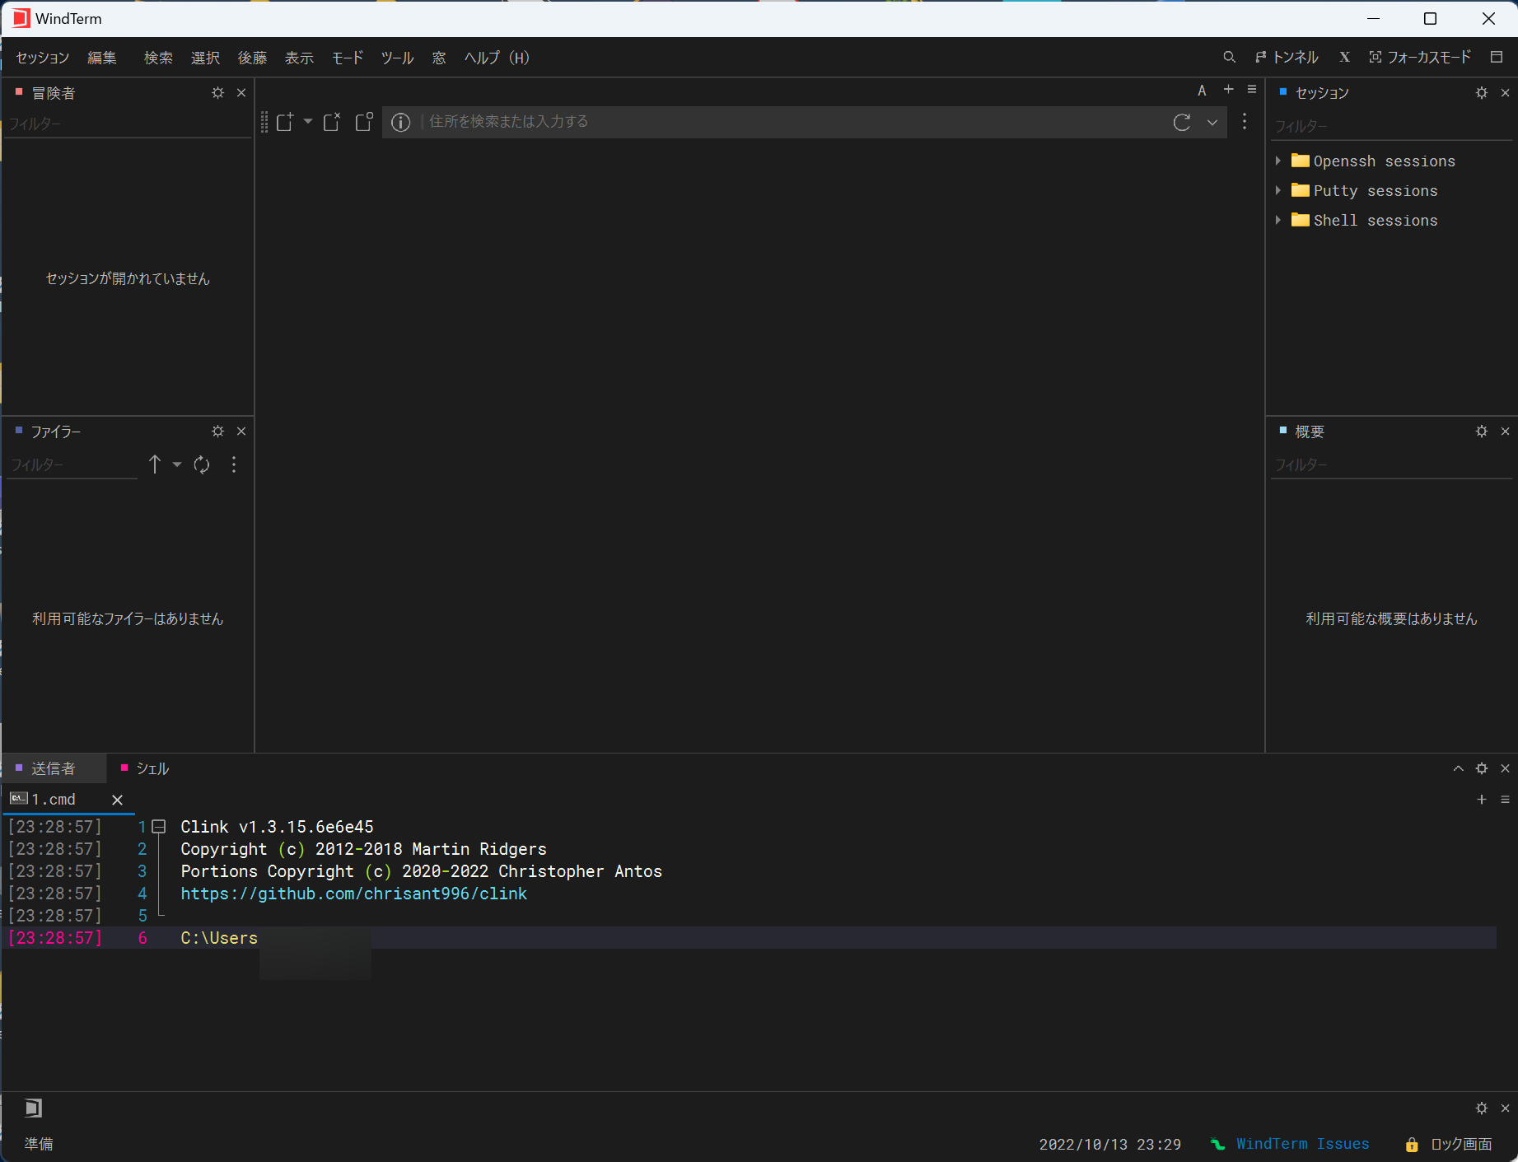Focus the 冒険者 panel filter field

click(128, 124)
